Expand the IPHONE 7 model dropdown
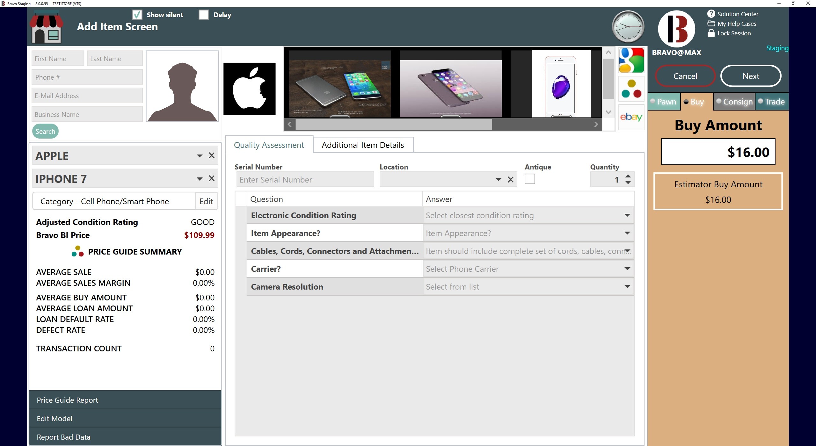This screenshot has width=816, height=446. click(200, 179)
